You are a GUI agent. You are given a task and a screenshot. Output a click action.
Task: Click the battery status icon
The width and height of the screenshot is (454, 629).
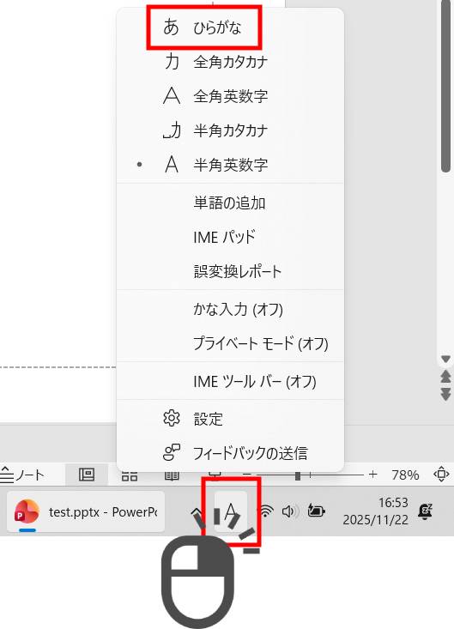316,511
